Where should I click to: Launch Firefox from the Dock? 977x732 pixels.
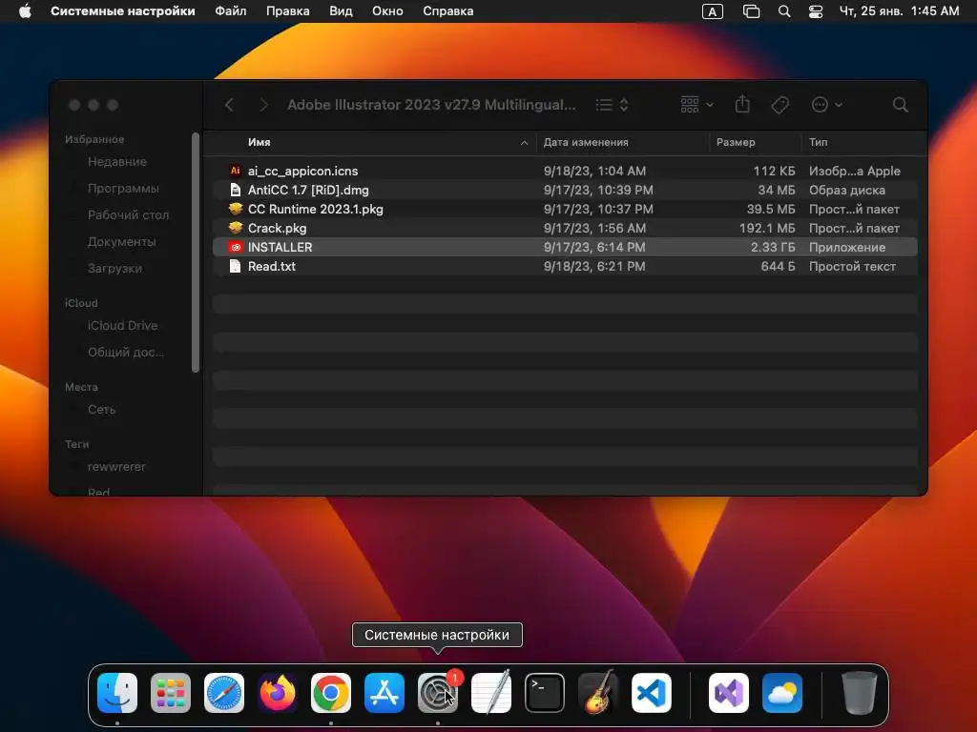tap(278, 693)
